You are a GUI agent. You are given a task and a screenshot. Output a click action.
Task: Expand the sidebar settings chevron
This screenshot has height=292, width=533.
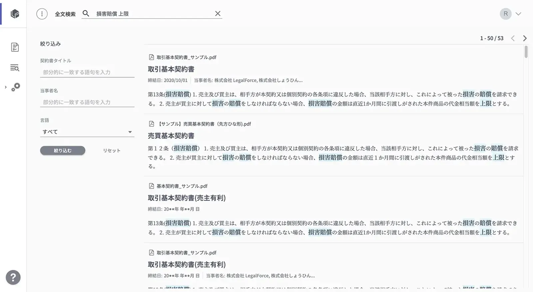[6, 87]
